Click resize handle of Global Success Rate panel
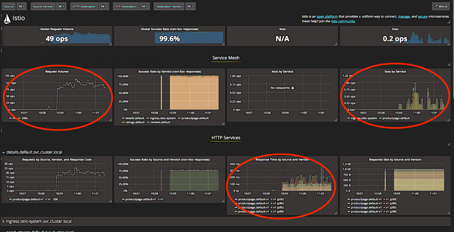Image resolution: width=454 pixels, height=232 pixels. point(223,44)
